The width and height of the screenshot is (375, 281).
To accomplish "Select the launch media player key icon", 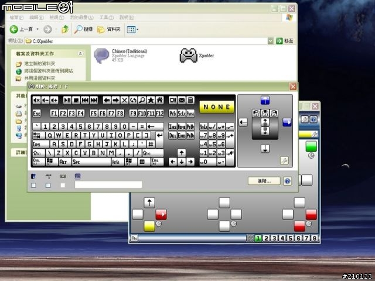I will (x=173, y=100).
